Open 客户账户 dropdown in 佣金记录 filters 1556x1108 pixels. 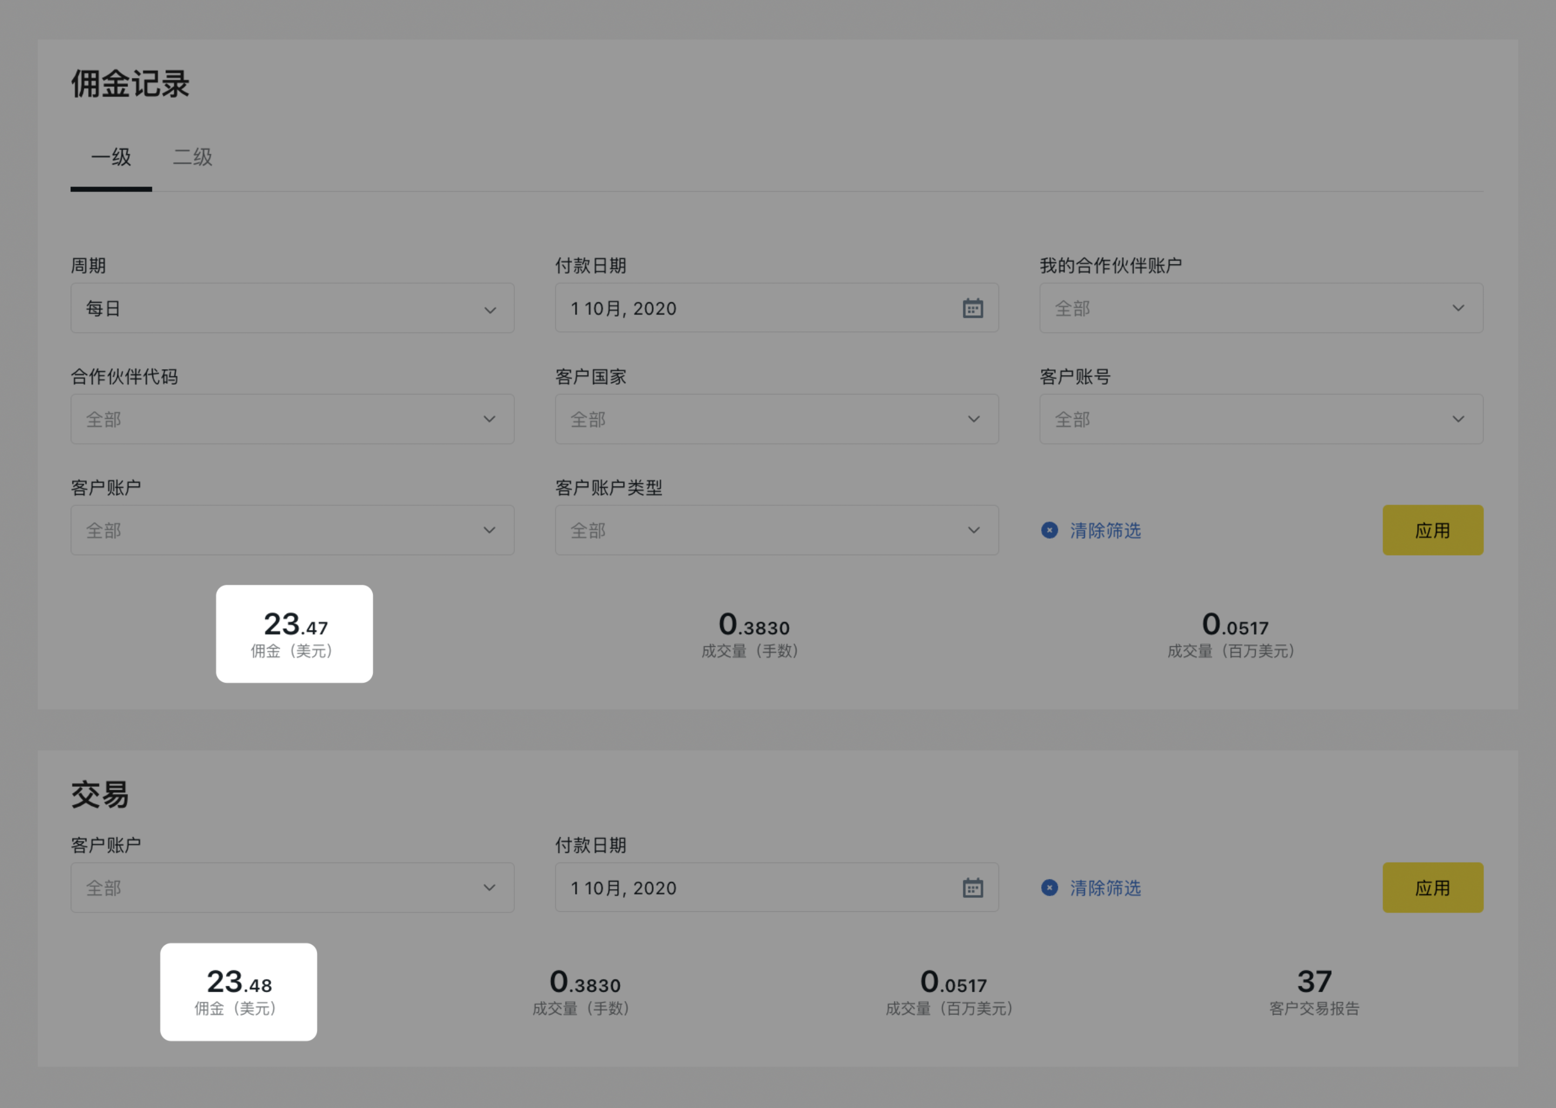(292, 530)
